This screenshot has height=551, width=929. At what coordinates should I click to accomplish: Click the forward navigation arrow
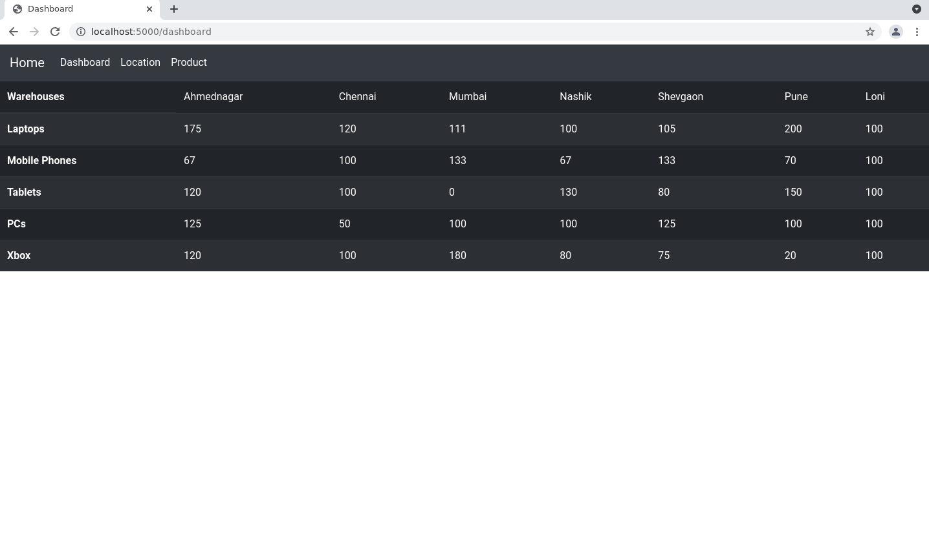pos(34,31)
